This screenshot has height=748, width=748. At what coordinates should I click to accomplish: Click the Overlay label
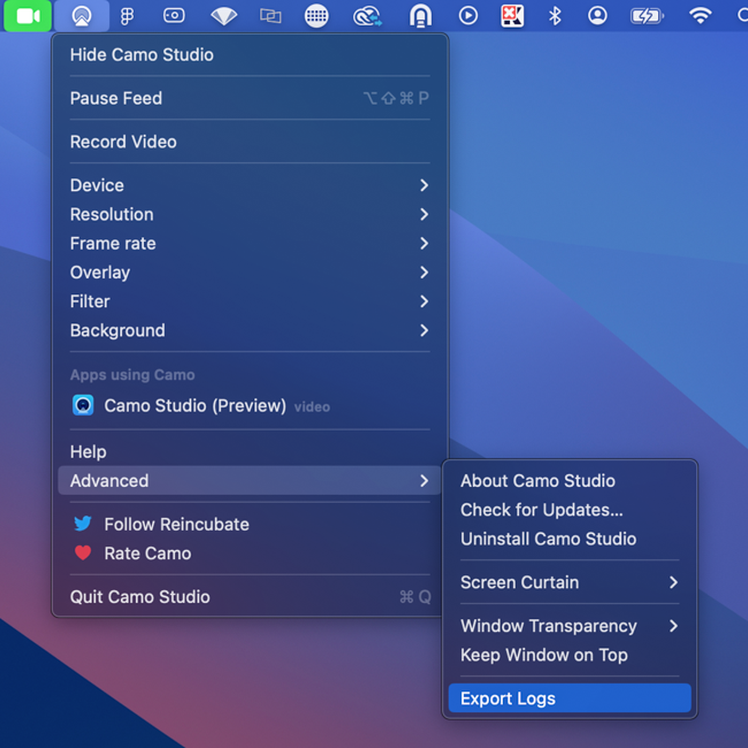(100, 272)
